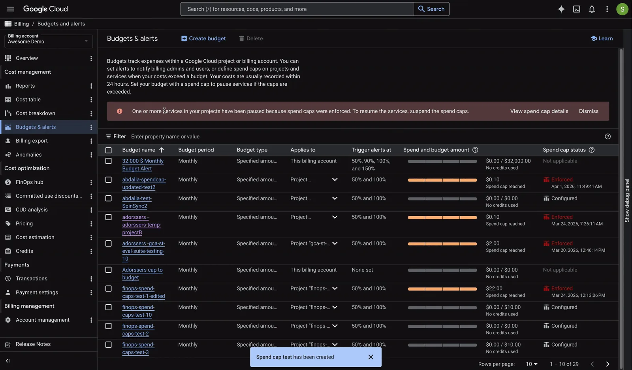Open the Billing account Awesome Demo dropdown
Screen dimensions: 632x370
click(49, 41)
